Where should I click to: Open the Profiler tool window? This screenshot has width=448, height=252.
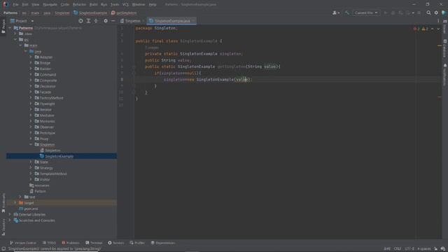coord(137,243)
